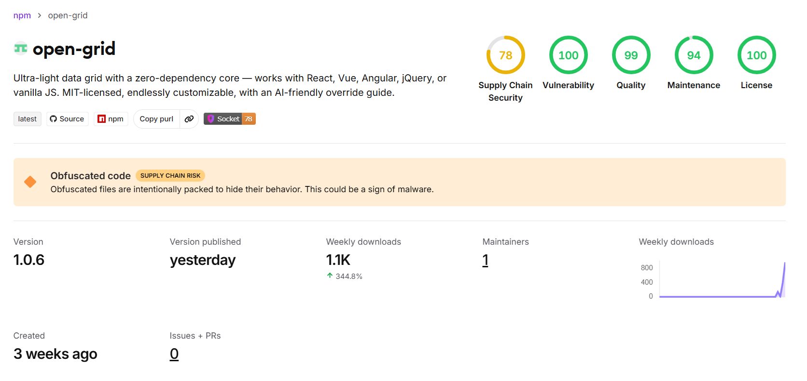This screenshot has width=807, height=381.
Task: Click the open-grid package logo icon
Action: click(x=21, y=48)
